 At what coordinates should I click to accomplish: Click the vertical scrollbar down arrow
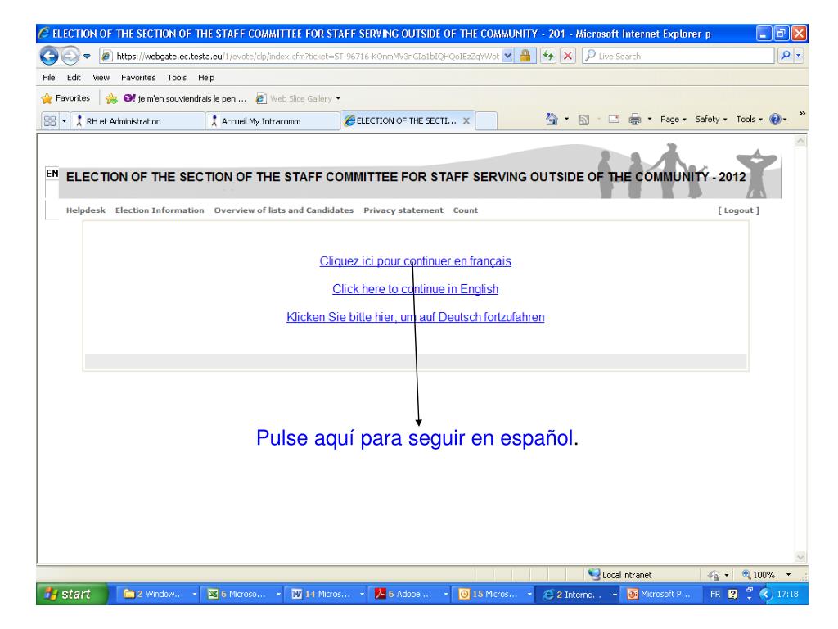(x=800, y=557)
